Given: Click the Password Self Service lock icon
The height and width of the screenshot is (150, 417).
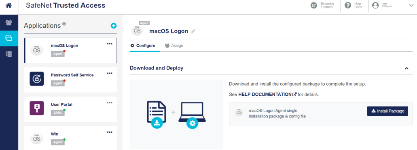Looking at the screenshot, I should tap(37, 78).
